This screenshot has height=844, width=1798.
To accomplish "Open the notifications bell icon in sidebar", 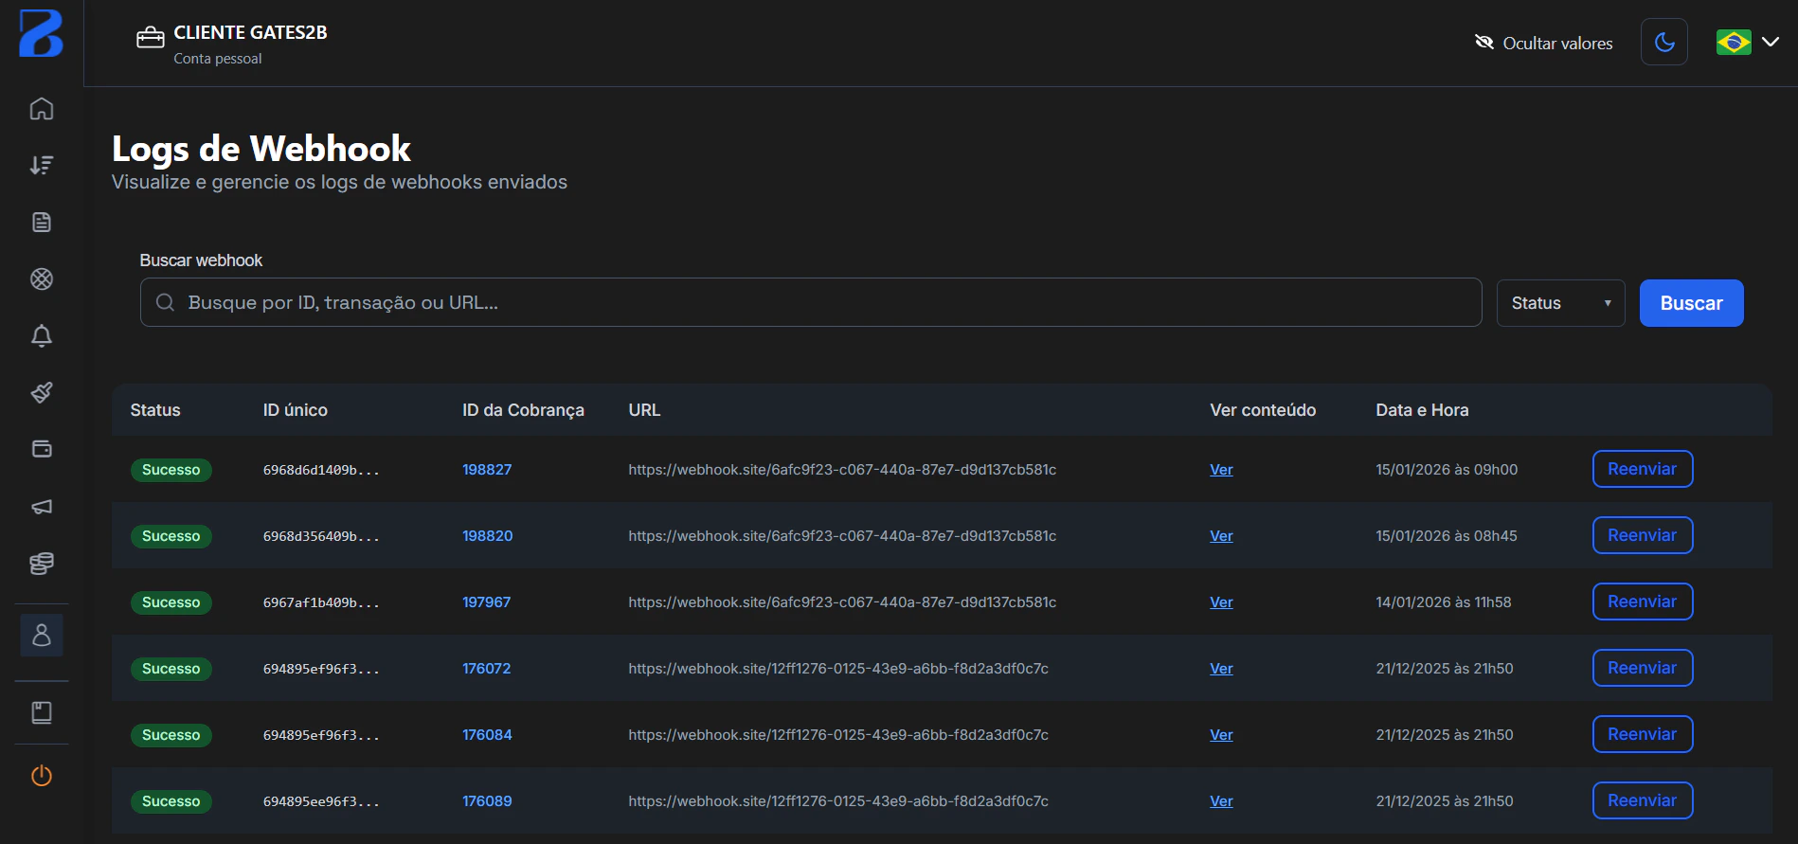I will pos(42,335).
